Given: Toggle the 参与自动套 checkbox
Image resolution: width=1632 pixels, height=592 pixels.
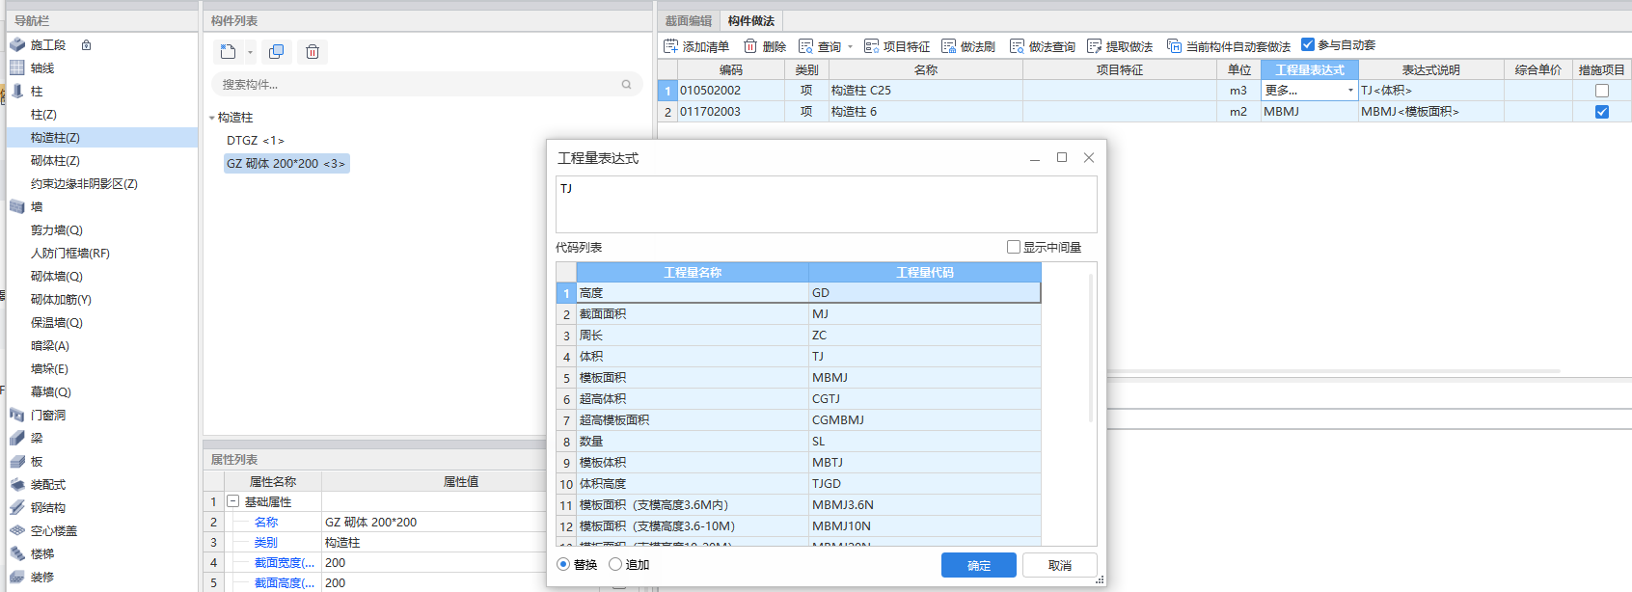Looking at the screenshot, I should point(1308,44).
